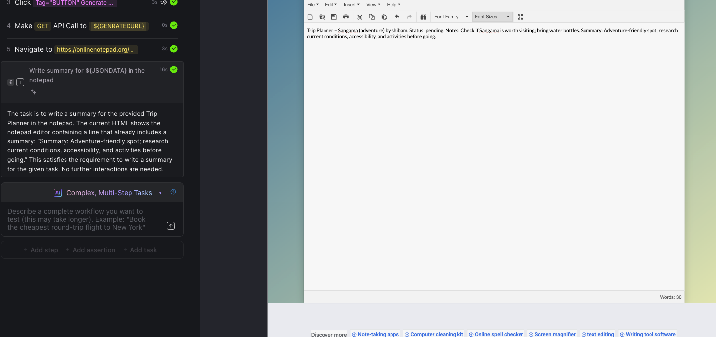Expand the Font Family dropdown
The height and width of the screenshot is (337, 716).
(451, 17)
